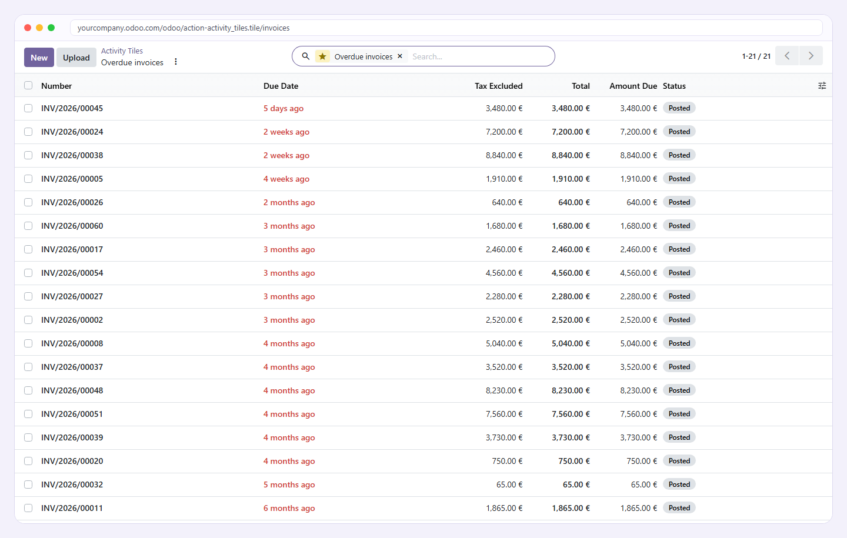Open invoice INV/2026/00026
847x538 pixels.
click(x=72, y=202)
